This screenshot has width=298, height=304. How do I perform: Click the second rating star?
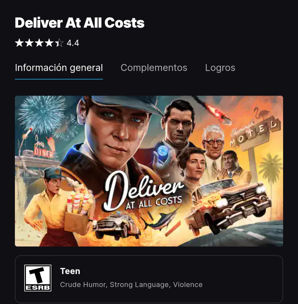tap(29, 43)
